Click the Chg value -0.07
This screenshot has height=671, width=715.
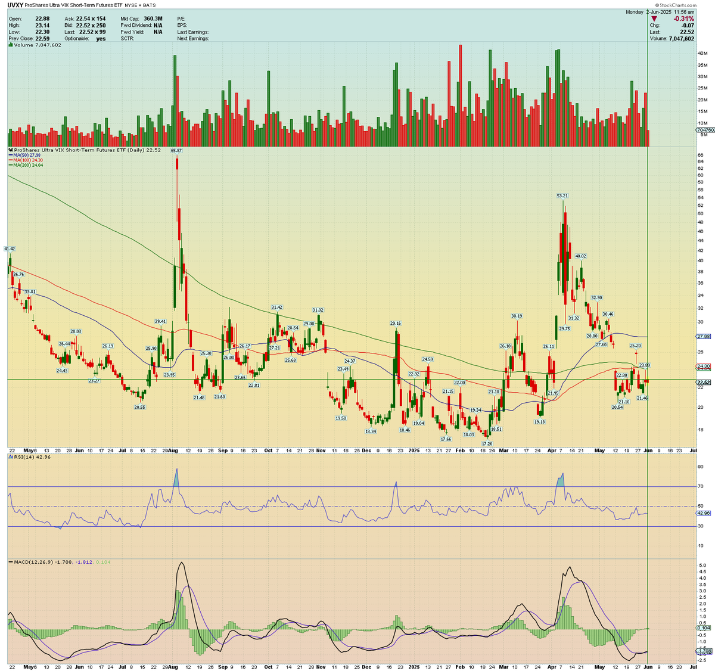click(x=688, y=26)
